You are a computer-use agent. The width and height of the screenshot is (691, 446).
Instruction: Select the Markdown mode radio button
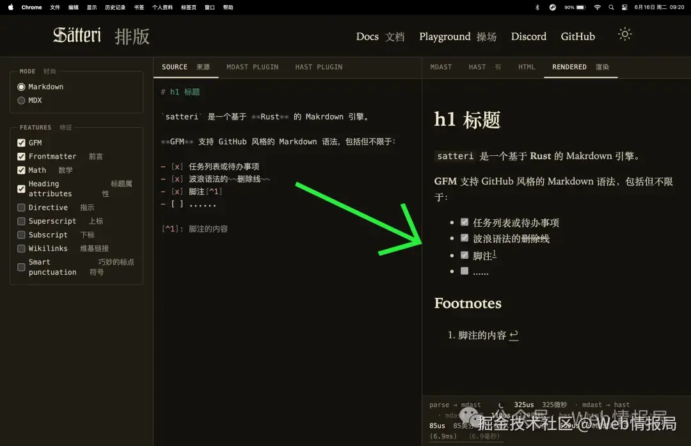(21, 87)
